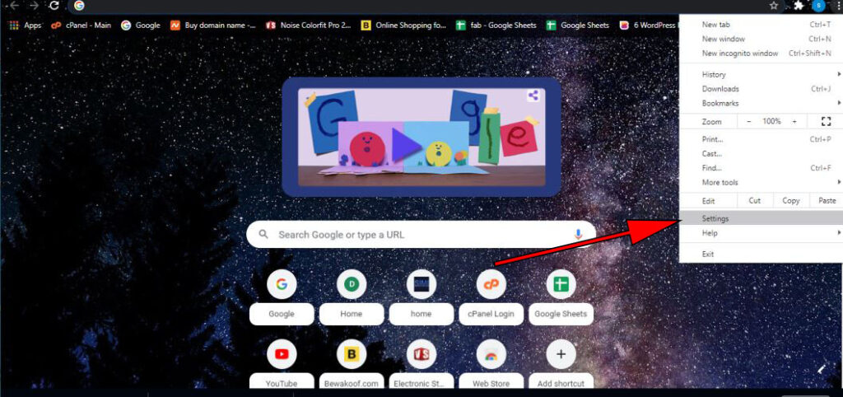Screen dimensions: 843x397
Task: Open Apps from the bookmarks bar
Action: click(26, 25)
